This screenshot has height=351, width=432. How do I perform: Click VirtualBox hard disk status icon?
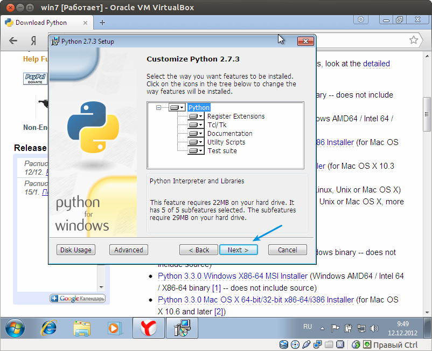[x=284, y=345]
